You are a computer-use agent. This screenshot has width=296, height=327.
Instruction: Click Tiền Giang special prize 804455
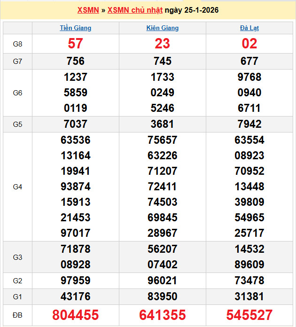(x=76, y=314)
